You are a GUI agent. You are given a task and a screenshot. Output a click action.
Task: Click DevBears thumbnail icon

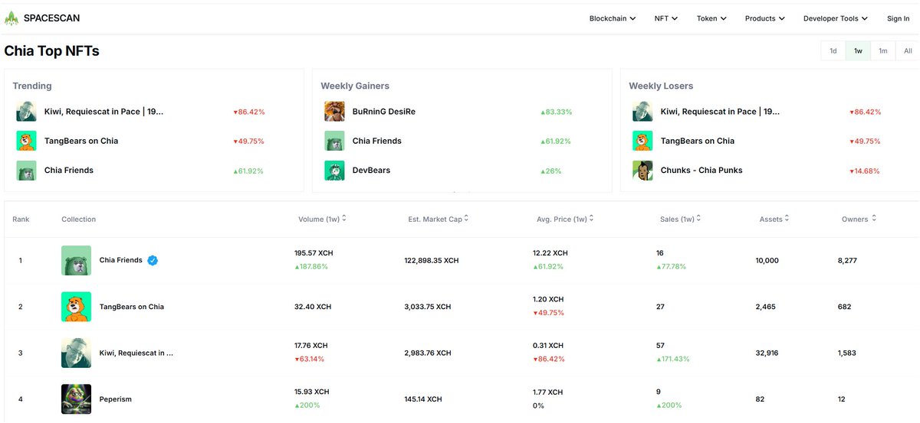pos(334,170)
